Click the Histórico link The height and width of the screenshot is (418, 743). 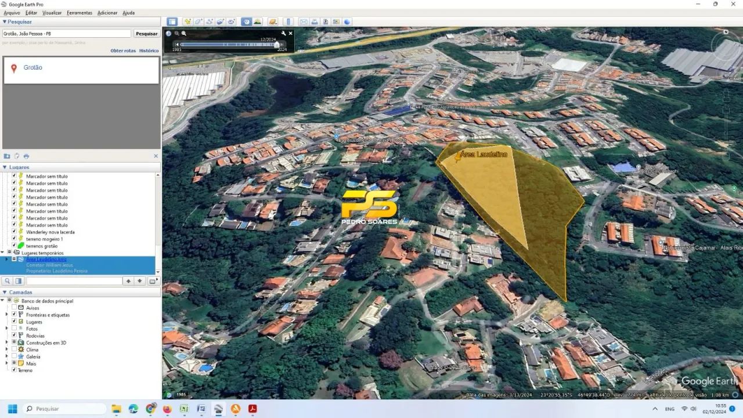pyautogui.click(x=149, y=51)
